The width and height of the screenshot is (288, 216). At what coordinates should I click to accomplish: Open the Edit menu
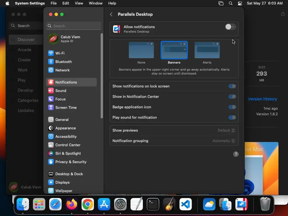pos(66,3)
